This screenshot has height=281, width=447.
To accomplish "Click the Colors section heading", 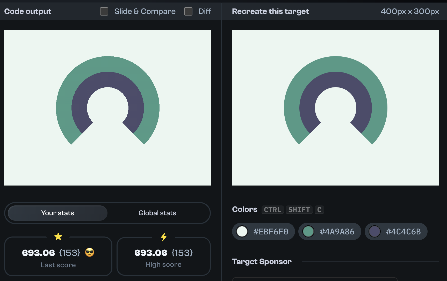I will pos(244,209).
